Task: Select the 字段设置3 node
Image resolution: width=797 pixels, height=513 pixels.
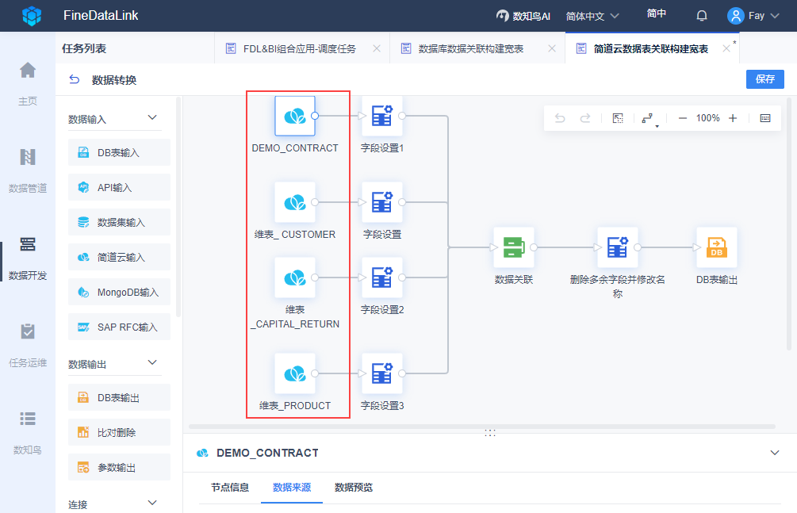Action: [381, 373]
